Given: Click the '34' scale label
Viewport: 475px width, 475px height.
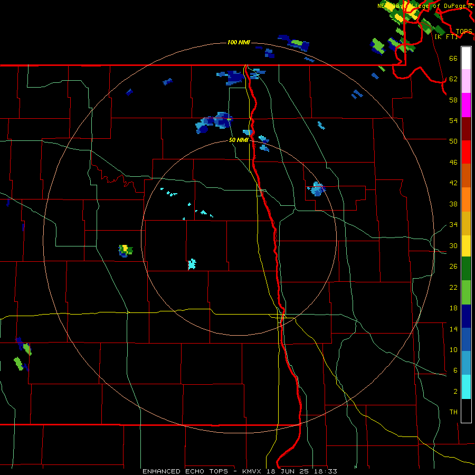Looking at the screenshot, I should pos(453,224).
